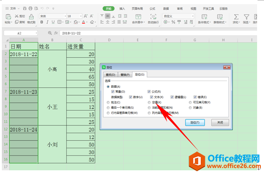
Task: Switch to the 公式 ribbon tab
Action: click(152, 9)
